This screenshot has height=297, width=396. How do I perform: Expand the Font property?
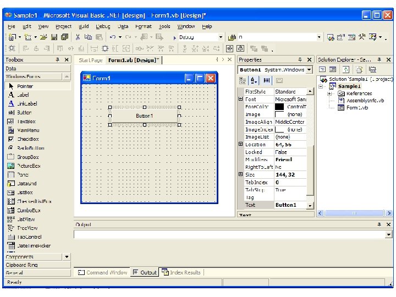241,99
